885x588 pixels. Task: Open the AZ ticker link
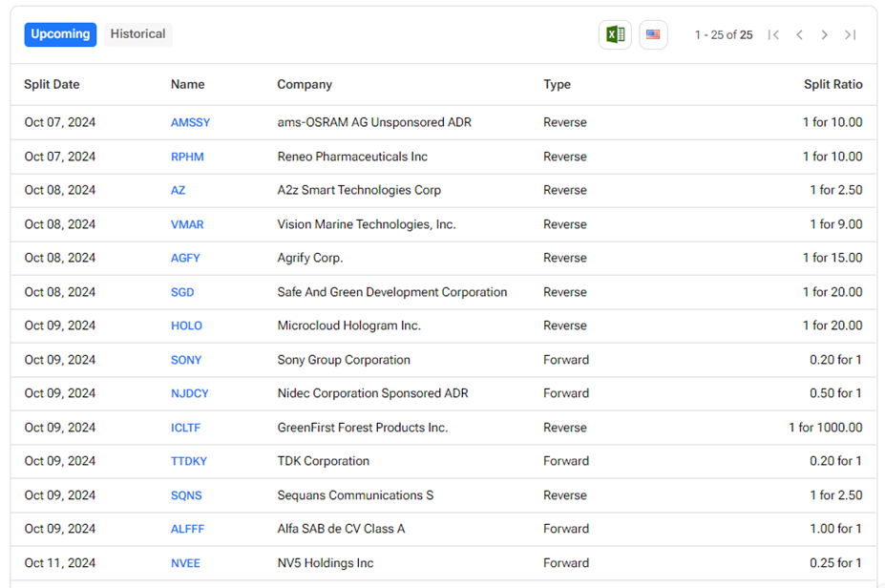[178, 190]
